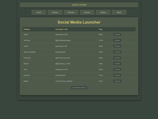Image resolution: width=158 pixels, height=119 pixels.
Task: Select the Username / Info column header
Action: pyautogui.click(x=61, y=29)
